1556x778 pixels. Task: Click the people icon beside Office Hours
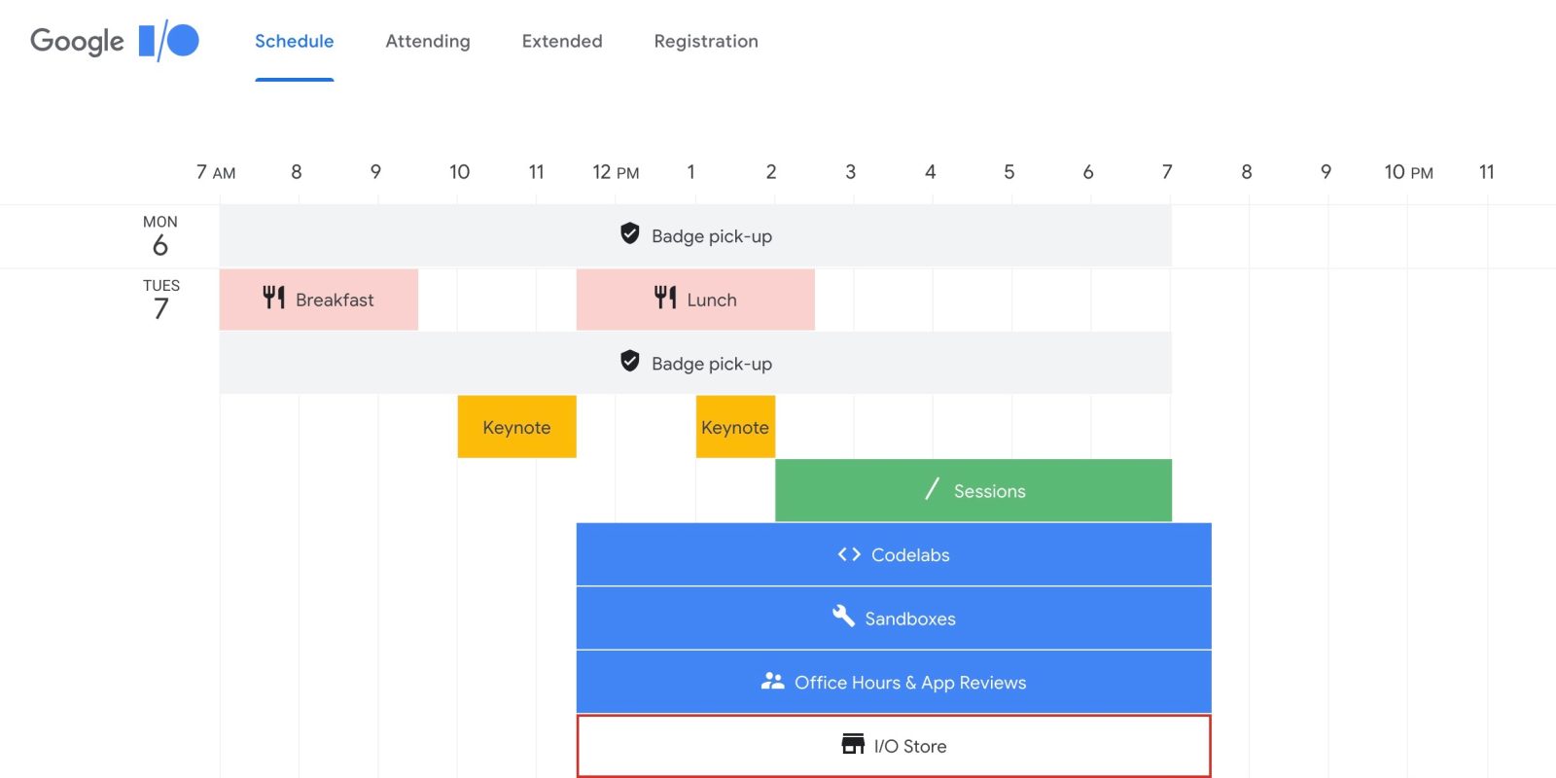[x=772, y=682]
